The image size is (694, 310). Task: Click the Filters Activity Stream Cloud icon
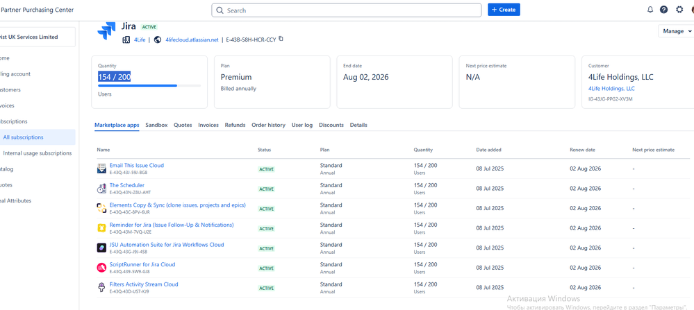(101, 287)
